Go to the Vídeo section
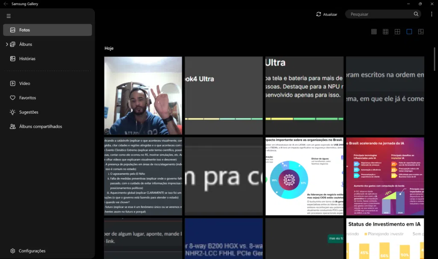The image size is (438, 259). pos(24,84)
